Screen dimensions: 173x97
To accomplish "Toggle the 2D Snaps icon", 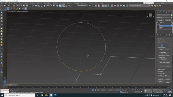I will point(64,6).
